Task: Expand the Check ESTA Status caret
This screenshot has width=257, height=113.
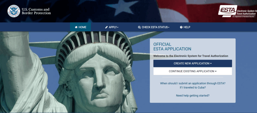Action: [169, 28]
